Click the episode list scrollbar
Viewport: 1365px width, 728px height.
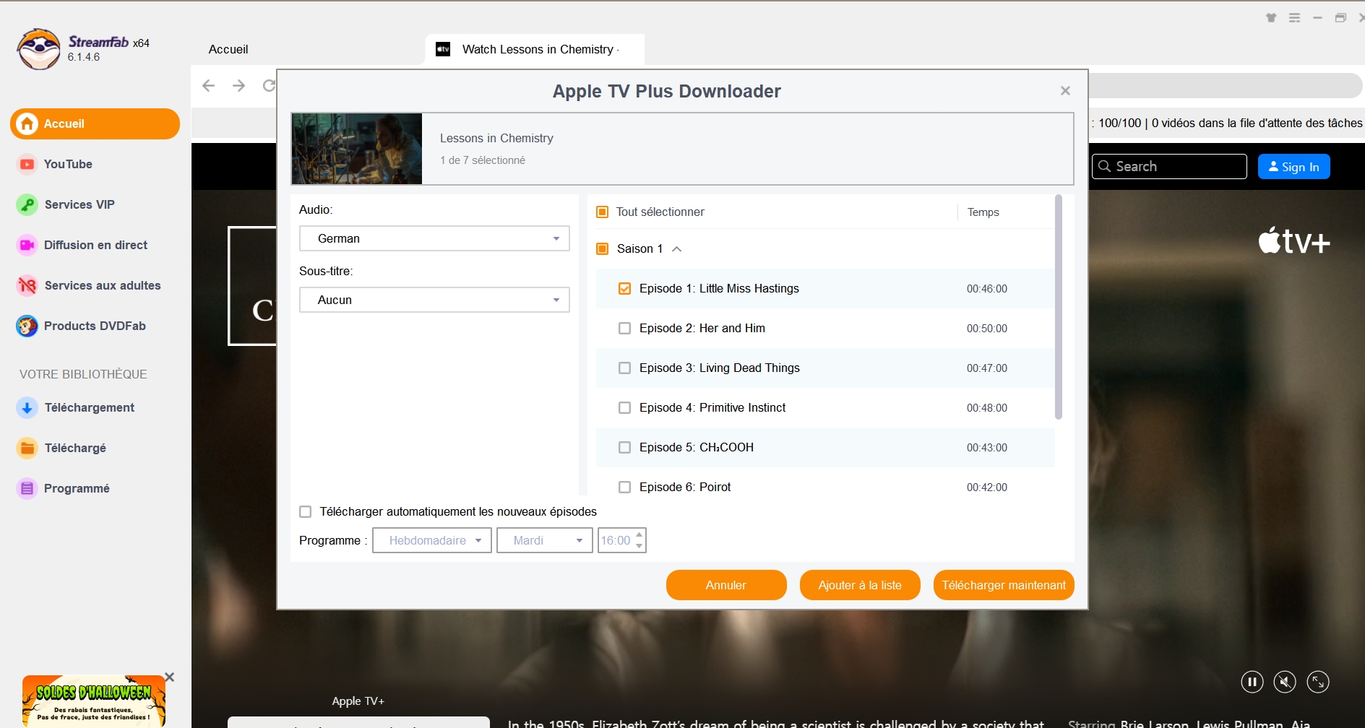click(x=1059, y=307)
